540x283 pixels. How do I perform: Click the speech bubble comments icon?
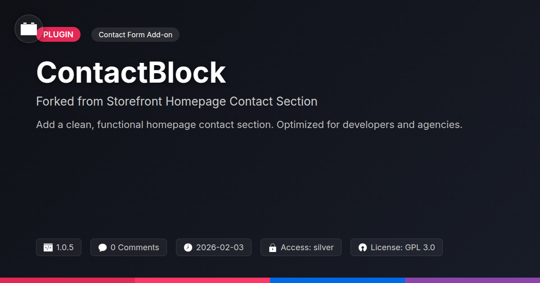tap(103, 248)
